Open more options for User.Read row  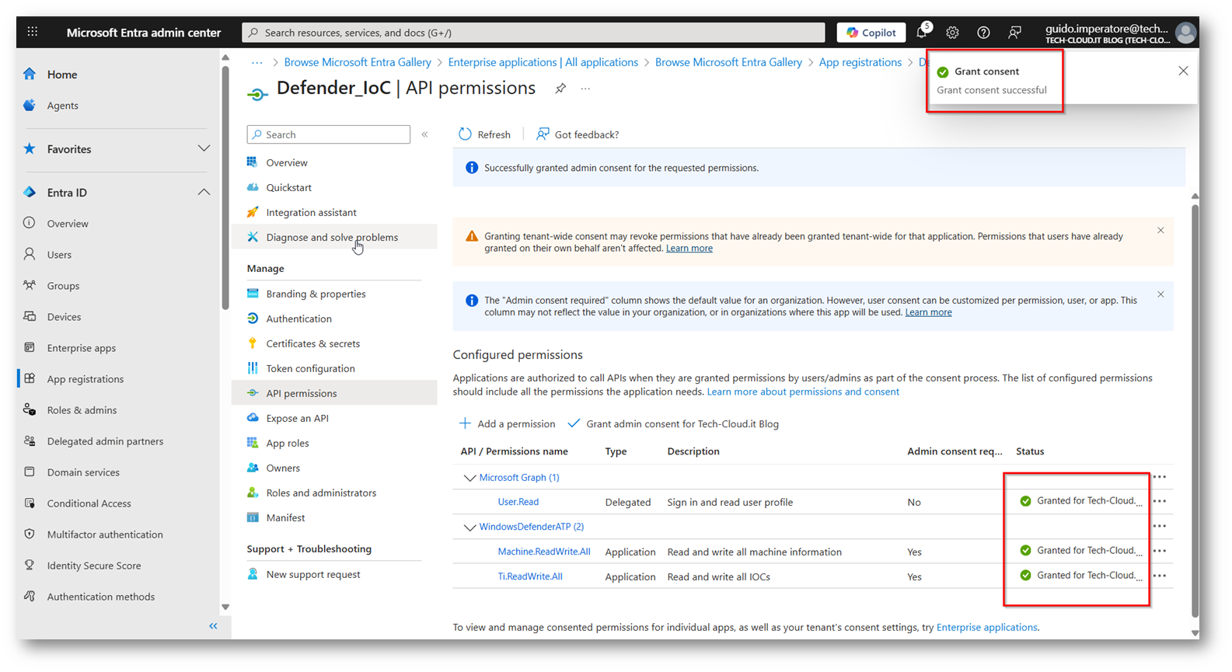pos(1160,501)
